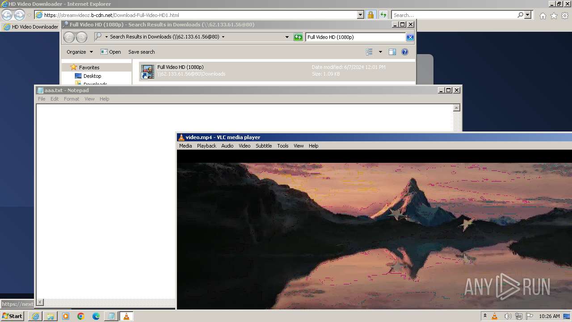Click the Notepad horizontal scrollbar left arrow
This screenshot has width=572, height=322.
point(40,302)
